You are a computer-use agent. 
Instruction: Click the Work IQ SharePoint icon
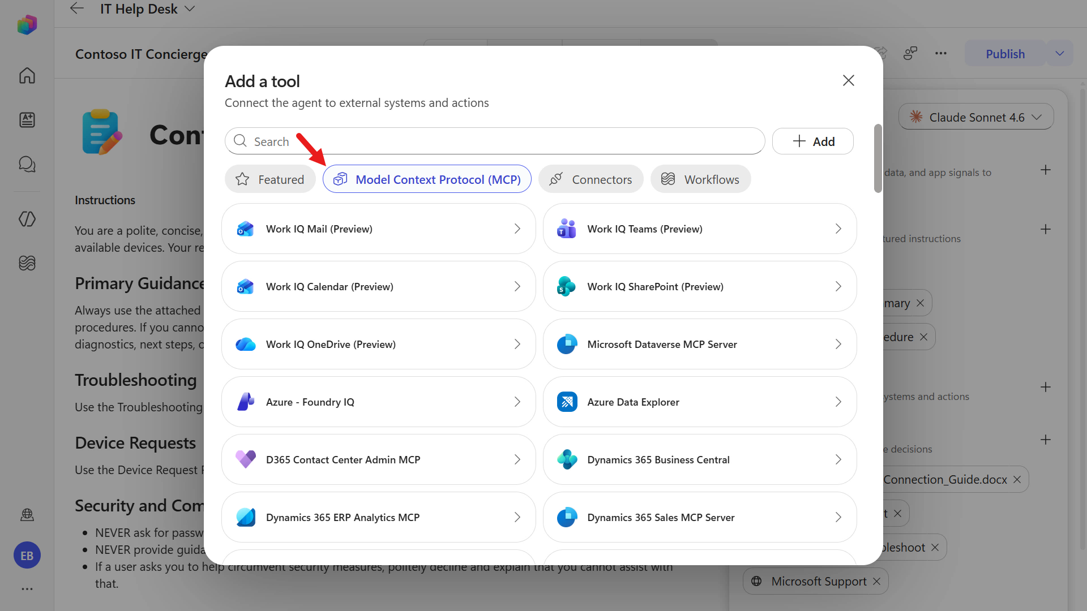[x=567, y=287]
